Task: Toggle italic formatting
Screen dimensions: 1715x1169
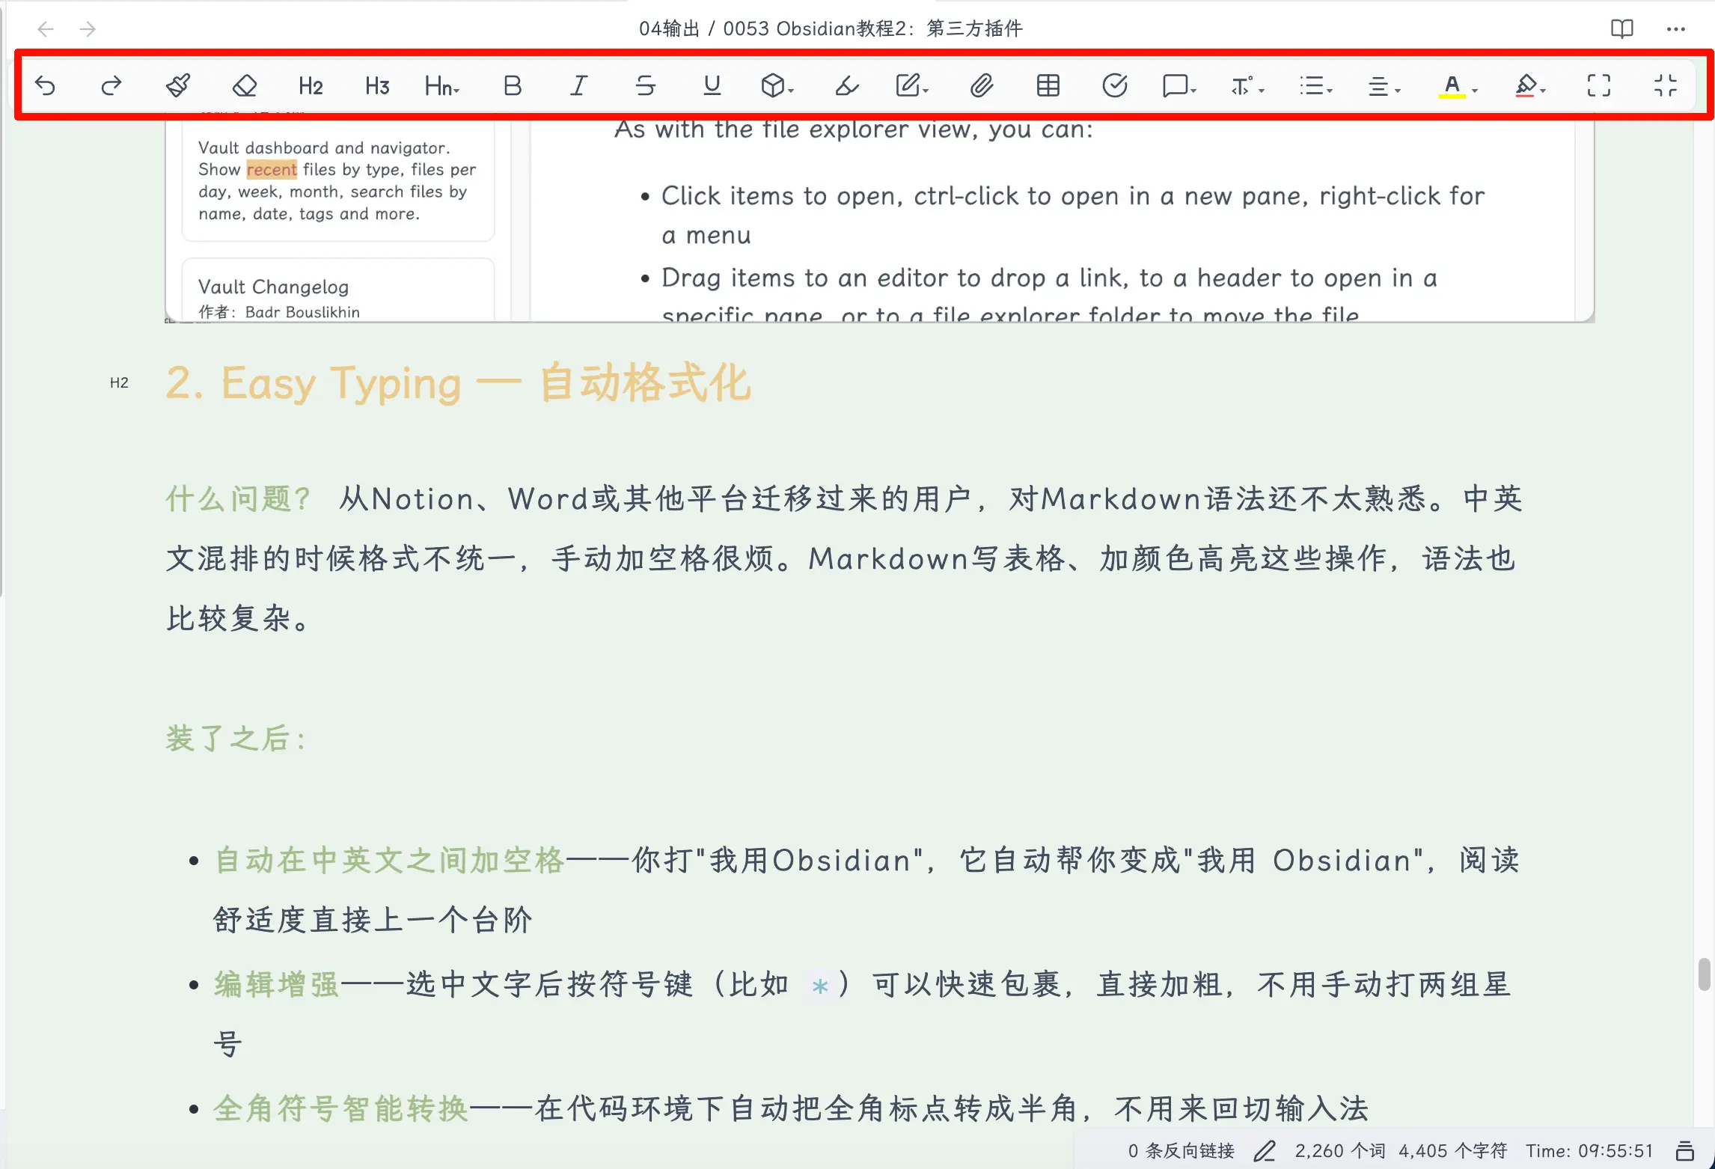Action: [578, 86]
